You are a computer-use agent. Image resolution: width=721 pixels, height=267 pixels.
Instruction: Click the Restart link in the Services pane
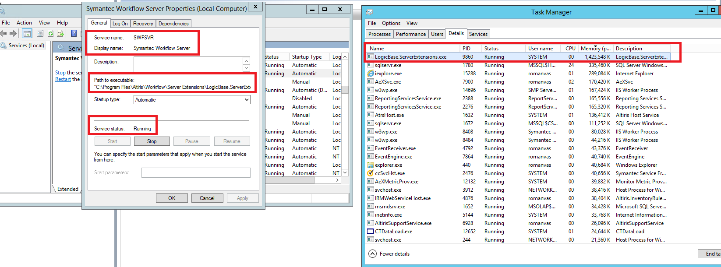63,79
